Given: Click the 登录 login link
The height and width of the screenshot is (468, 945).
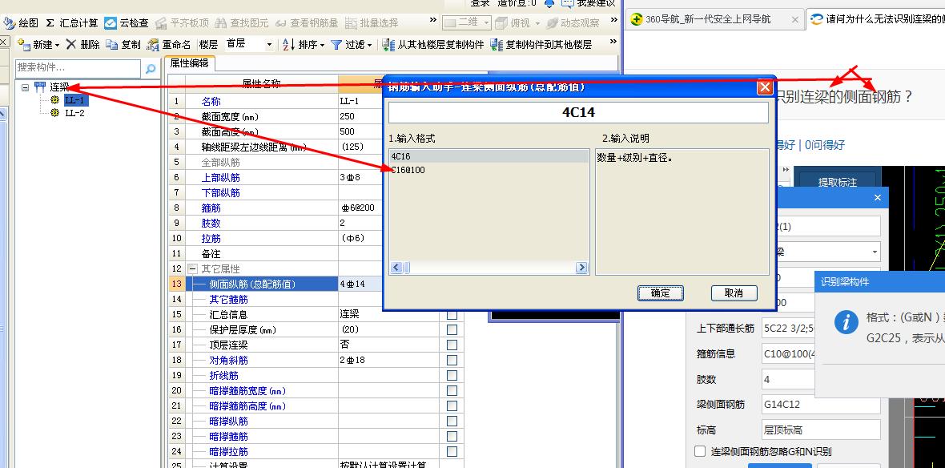Looking at the screenshot, I should pyautogui.click(x=480, y=3).
